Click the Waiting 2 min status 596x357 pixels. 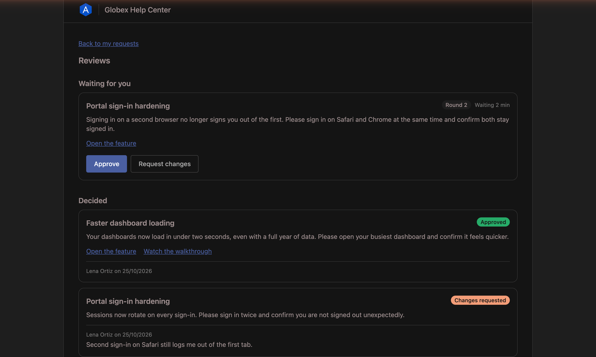coord(492,105)
